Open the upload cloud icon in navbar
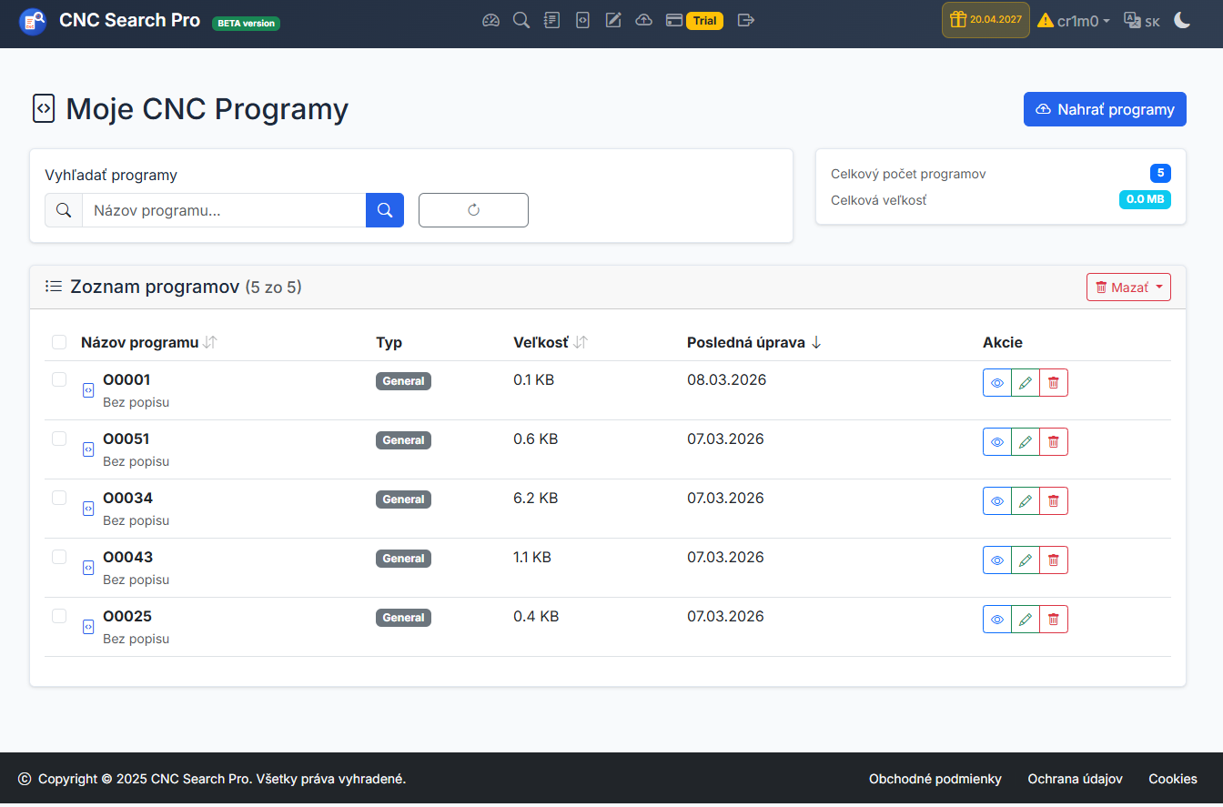Viewport: 1223px width, 807px height. 643,20
